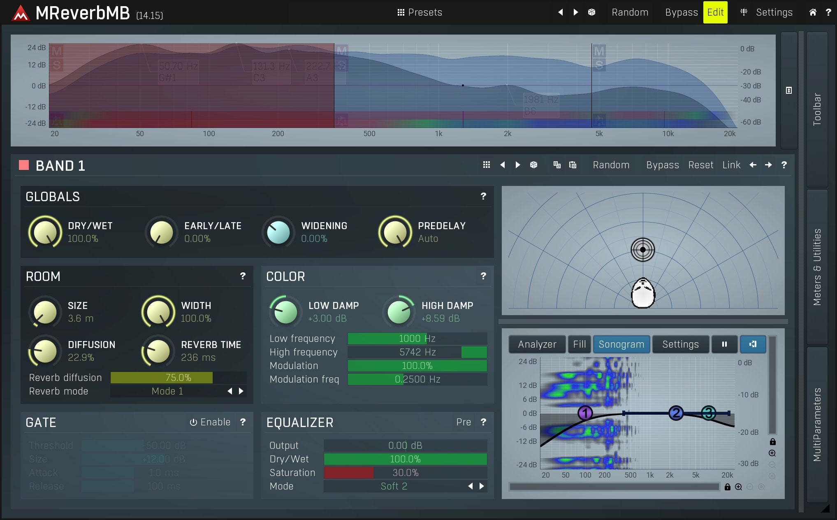Click the lock icon beside analyzer scale
Image resolution: width=837 pixels, height=520 pixels.
tap(772, 442)
